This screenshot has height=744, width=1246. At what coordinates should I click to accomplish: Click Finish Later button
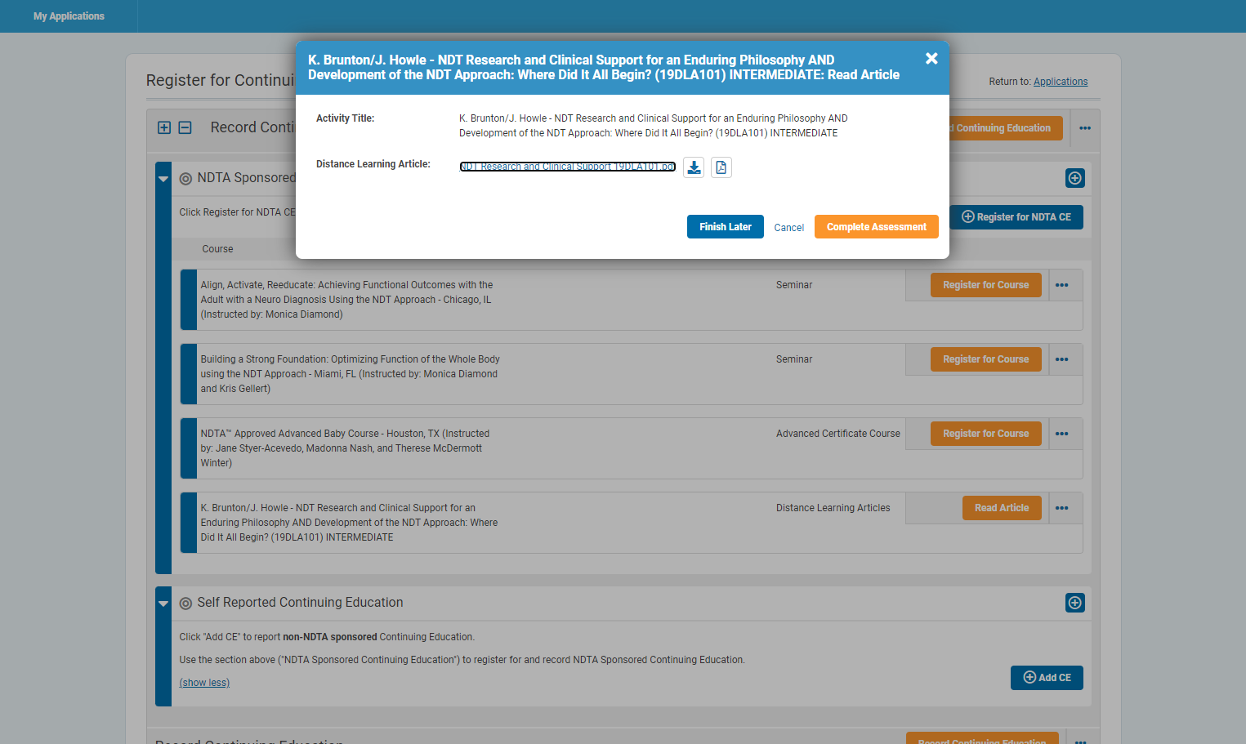tap(726, 227)
